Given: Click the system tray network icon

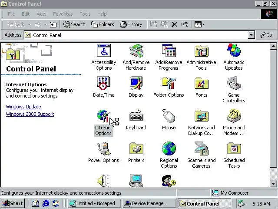Looking at the screenshot, I should (242, 203).
